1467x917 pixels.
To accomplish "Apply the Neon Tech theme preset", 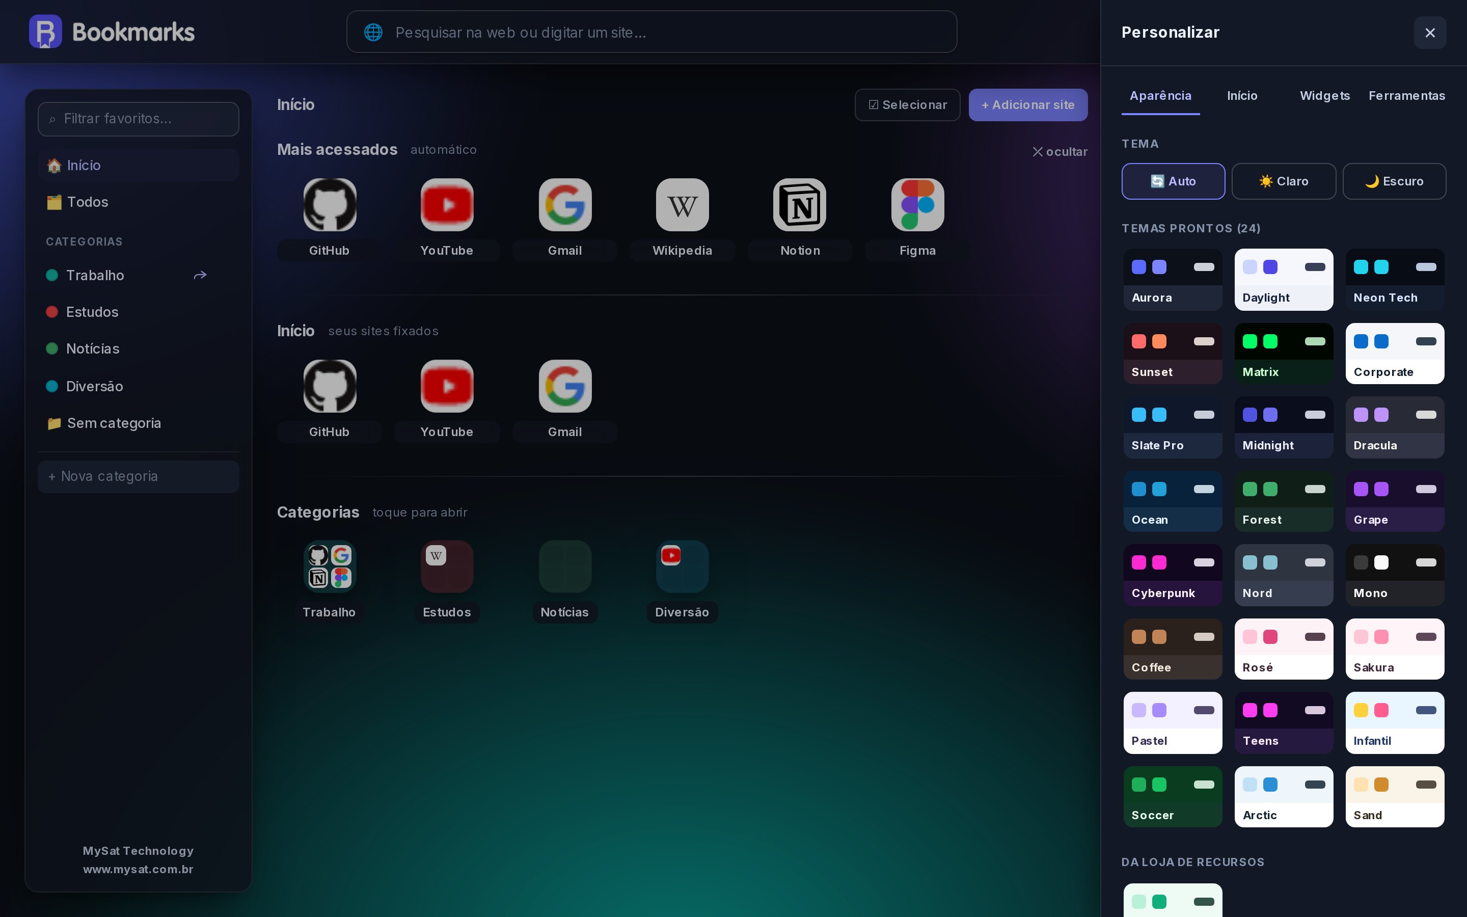I will click(1395, 280).
